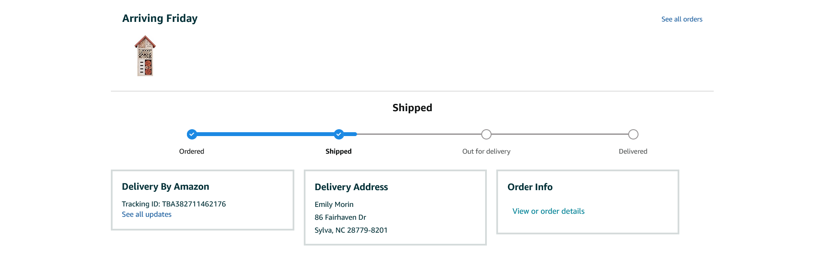The width and height of the screenshot is (825, 279).
Task: Open View or order details link
Action: (548, 211)
